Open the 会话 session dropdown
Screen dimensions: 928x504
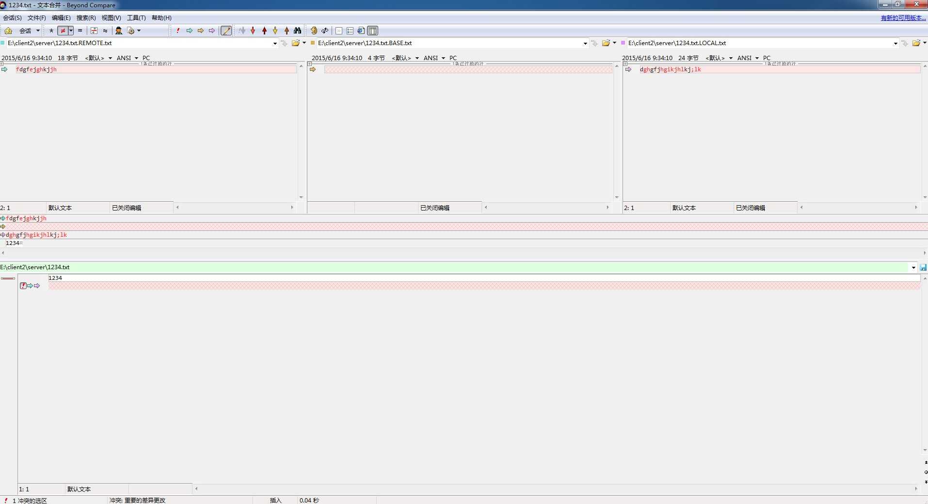pyautogui.click(x=29, y=31)
